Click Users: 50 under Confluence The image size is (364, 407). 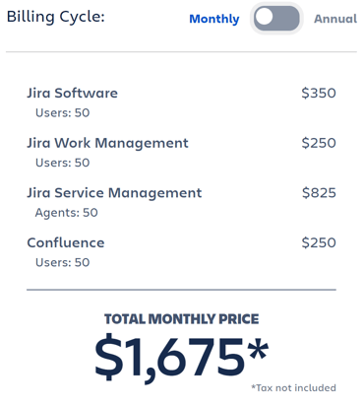(x=62, y=262)
